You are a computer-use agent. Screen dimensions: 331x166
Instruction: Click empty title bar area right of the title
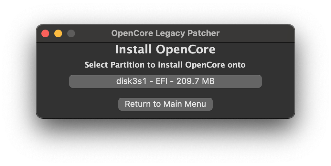click(x=259, y=33)
